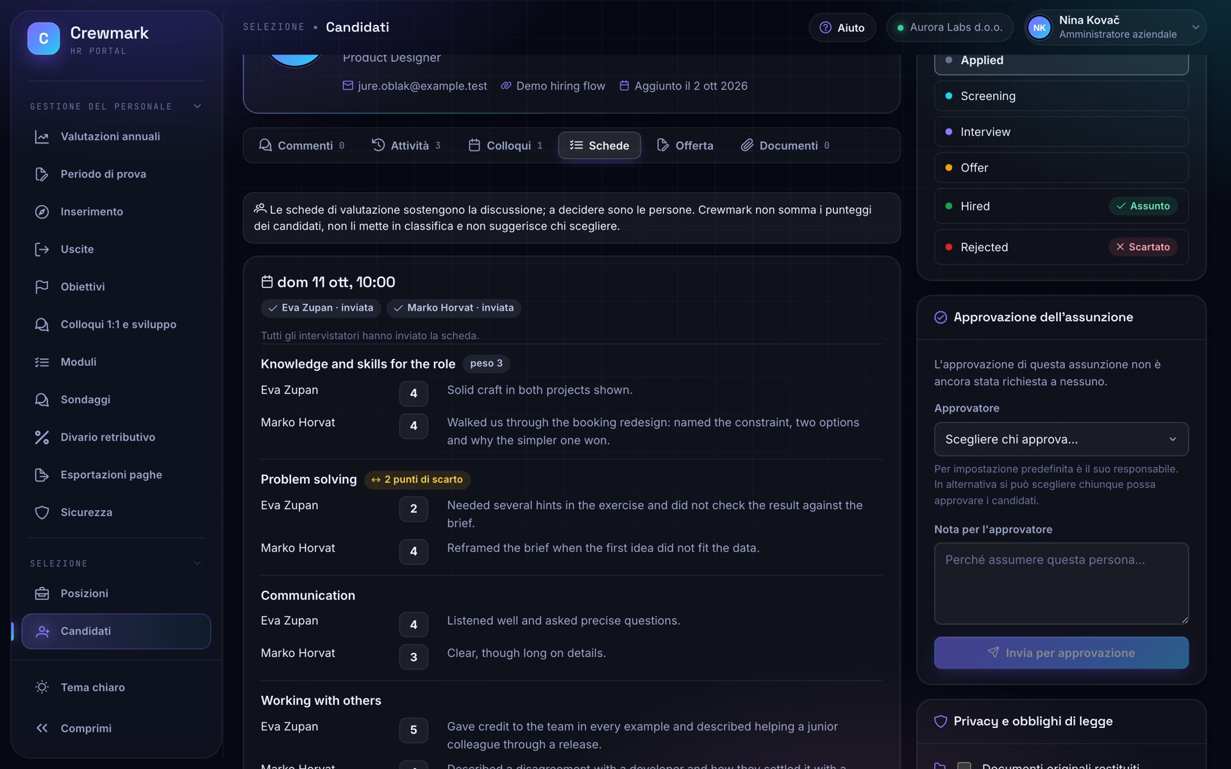Select the Offer stage
The image size is (1231, 769).
tap(1061, 168)
